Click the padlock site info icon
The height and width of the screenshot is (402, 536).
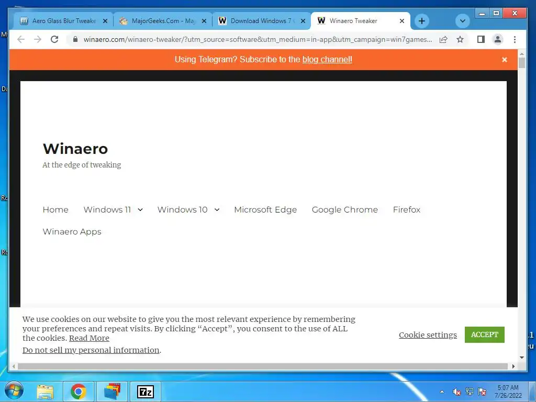pyautogui.click(x=75, y=39)
